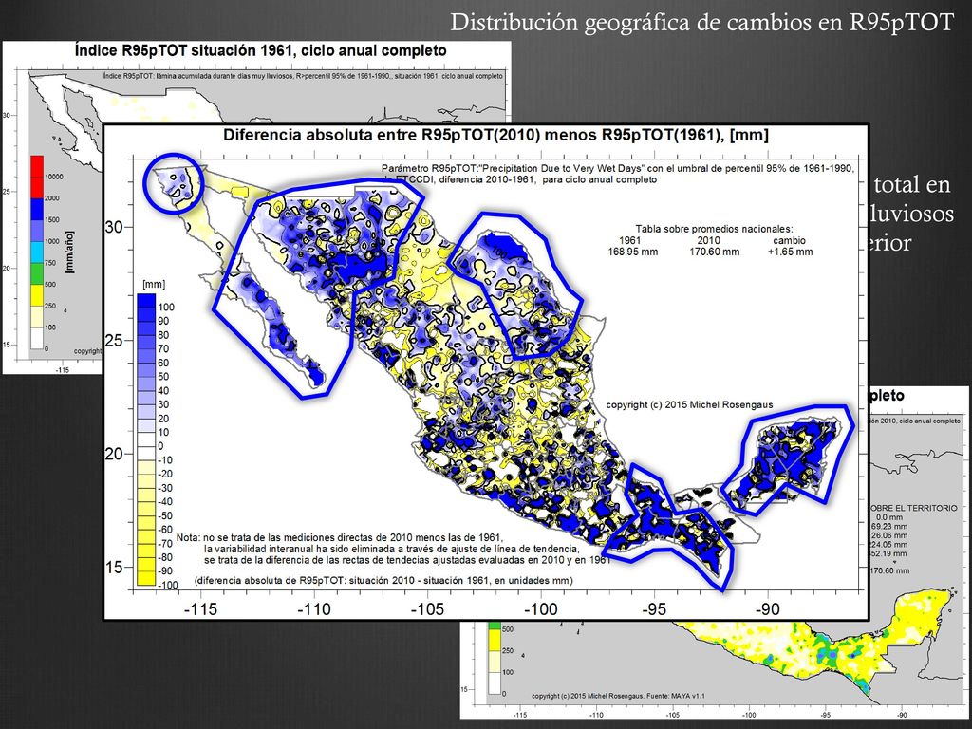Click the slide title "Distribución geográfica de cambios en R95pTOT"
The height and width of the screenshot is (729, 972).
tap(701, 23)
